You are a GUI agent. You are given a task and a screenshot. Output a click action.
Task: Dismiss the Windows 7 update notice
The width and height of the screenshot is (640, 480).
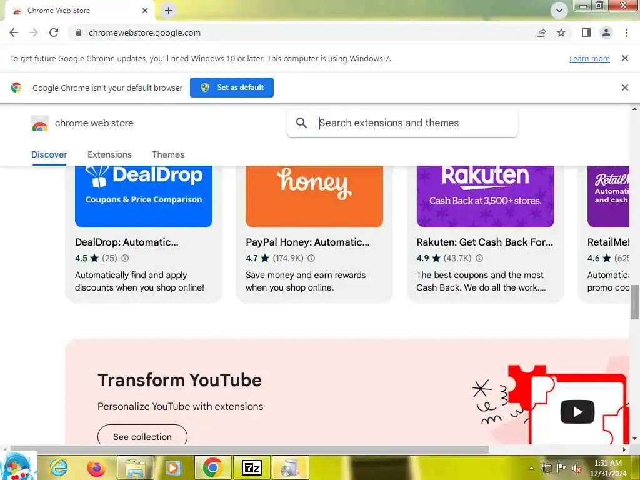point(624,58)
